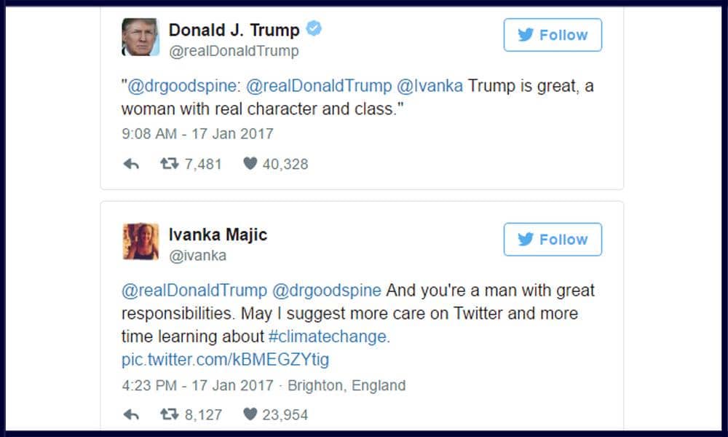Click Ivanka Majic's profile picture
Screen dimensions: 728x437
(x=141, y=242)
